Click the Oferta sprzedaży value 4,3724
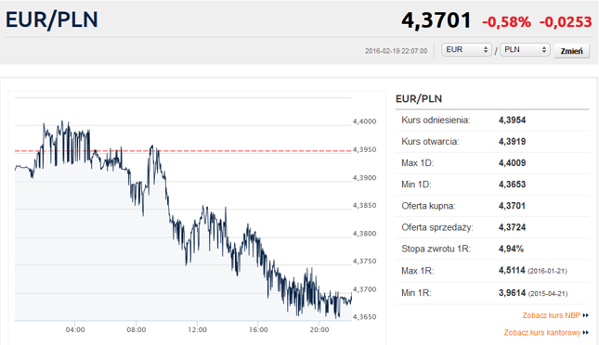This screenshot has height=345, width=599. (512, 227)
